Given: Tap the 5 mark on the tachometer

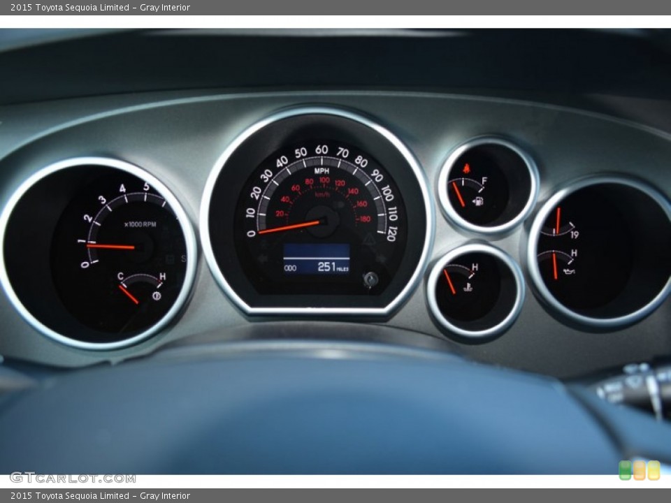Looking at the screenshot, I should 146,187.
